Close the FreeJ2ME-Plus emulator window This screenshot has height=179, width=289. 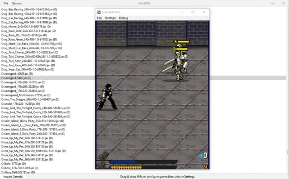coord(204,12)
